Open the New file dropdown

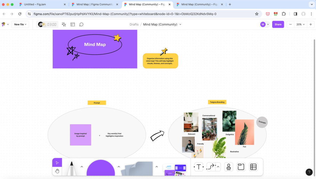tap(20, 24)
